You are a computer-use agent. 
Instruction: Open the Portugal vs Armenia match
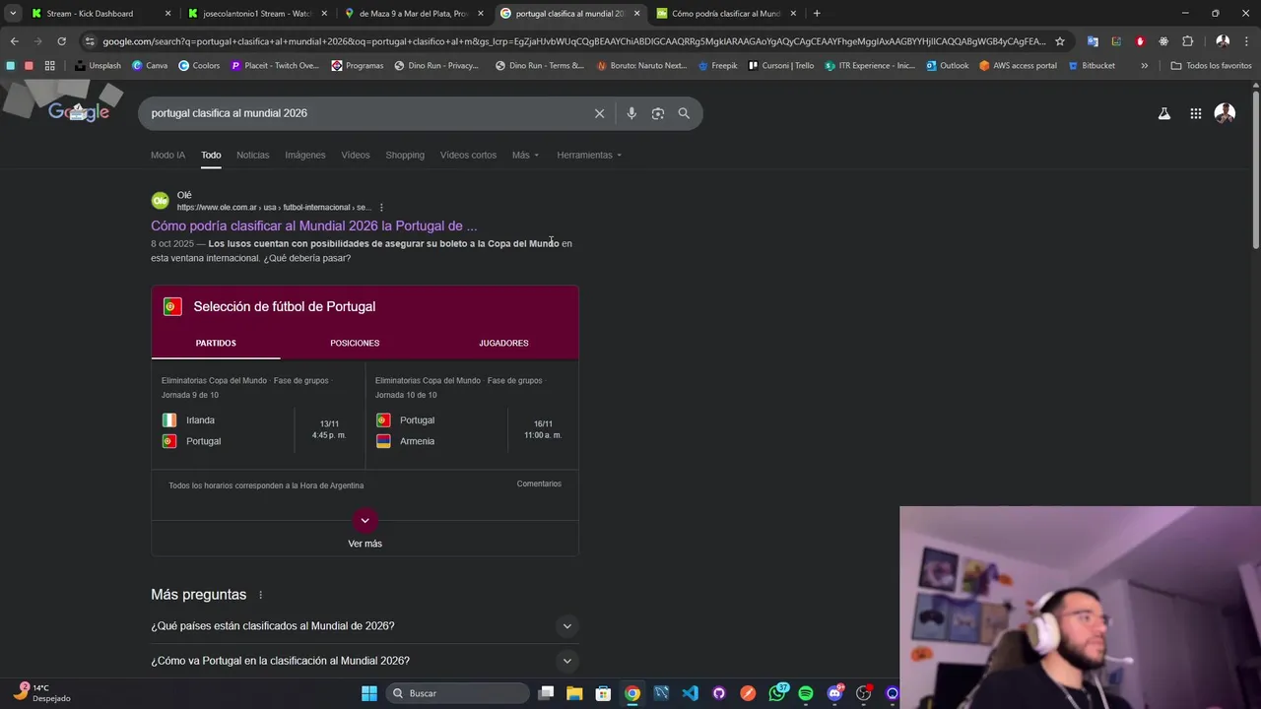tap(472, 418)
